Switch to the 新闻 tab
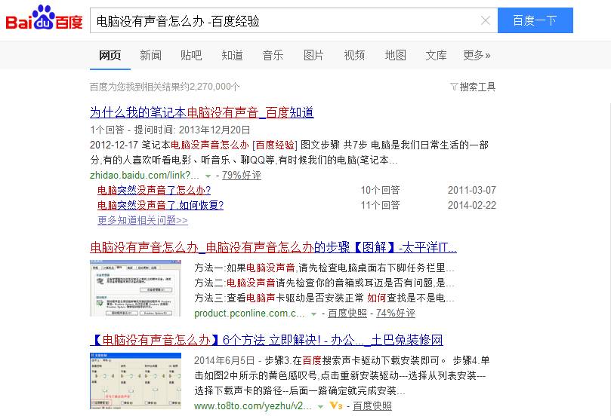This screenshot has width=611, height=416. click(x=151, y=55)
